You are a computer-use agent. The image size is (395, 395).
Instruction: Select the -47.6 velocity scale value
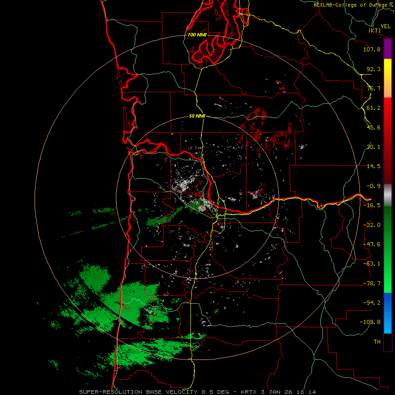tap(372, 244)
